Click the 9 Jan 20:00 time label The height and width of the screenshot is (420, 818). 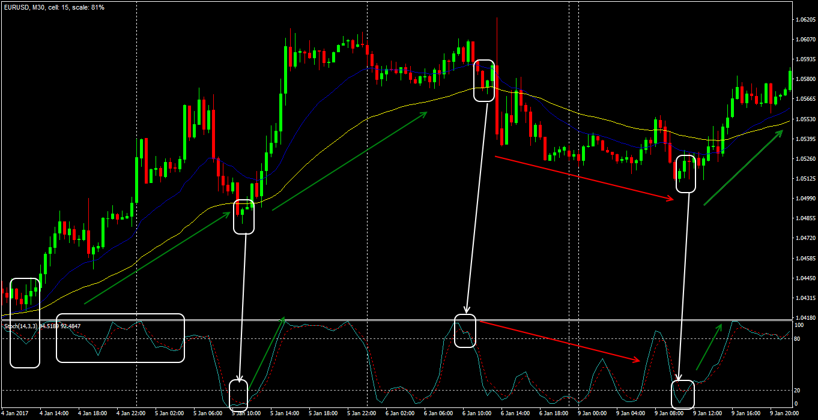(x=786, y=413)
